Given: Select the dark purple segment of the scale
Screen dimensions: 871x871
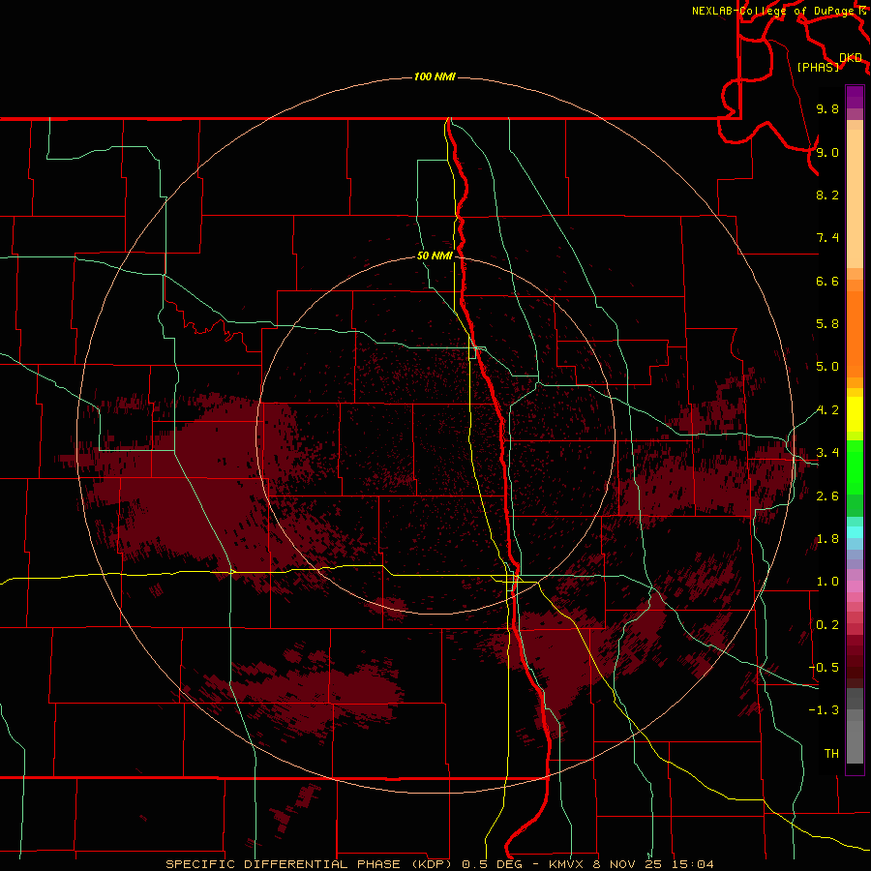Looking at the screenshot, I should click(855, 97).
